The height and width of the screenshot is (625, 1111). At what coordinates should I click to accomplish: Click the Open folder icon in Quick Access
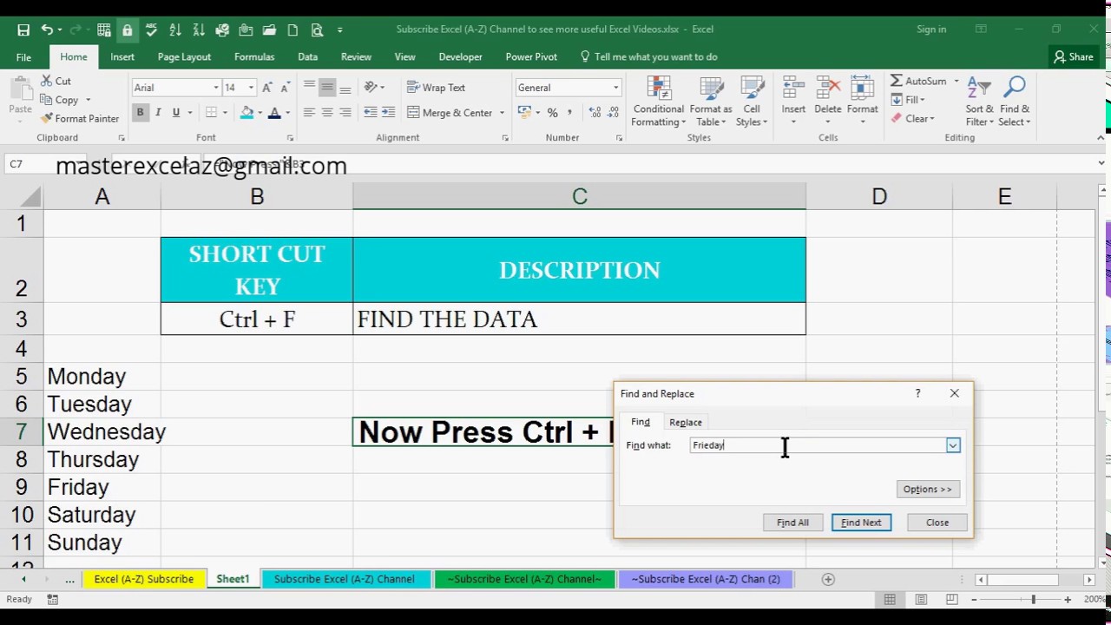(269, 30)
